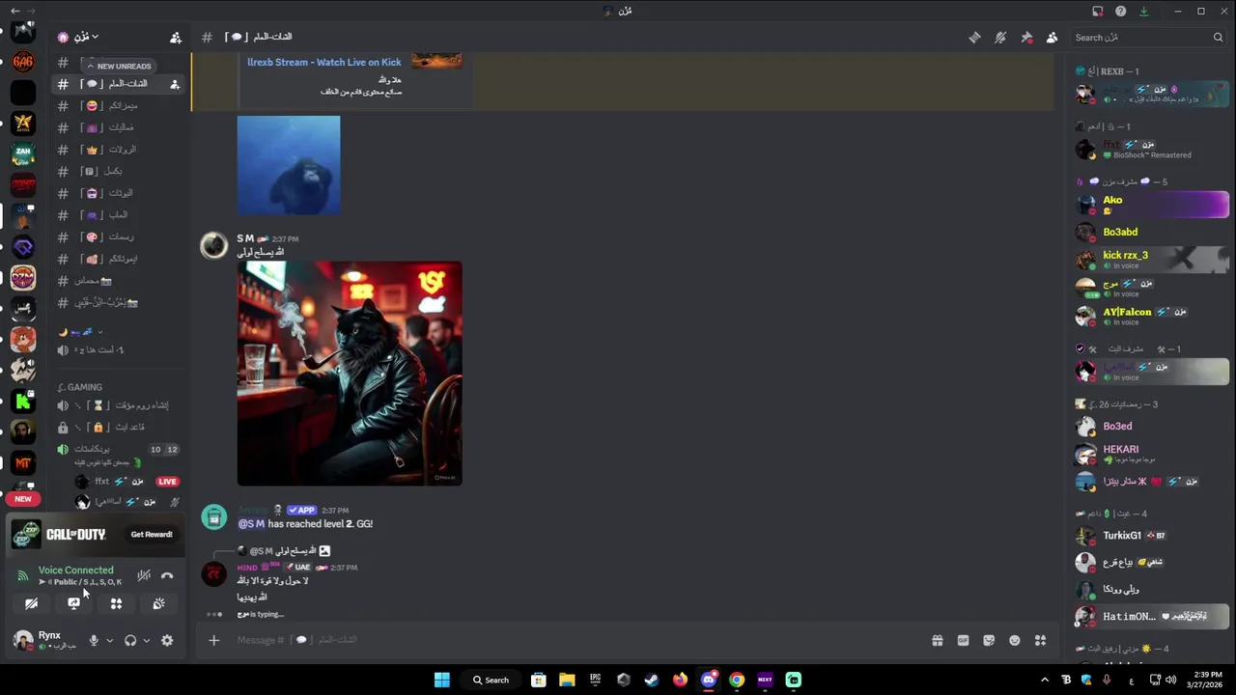Click the @S M mention in level message
This screenshot has height=695, width=1236.
(251, 524)
